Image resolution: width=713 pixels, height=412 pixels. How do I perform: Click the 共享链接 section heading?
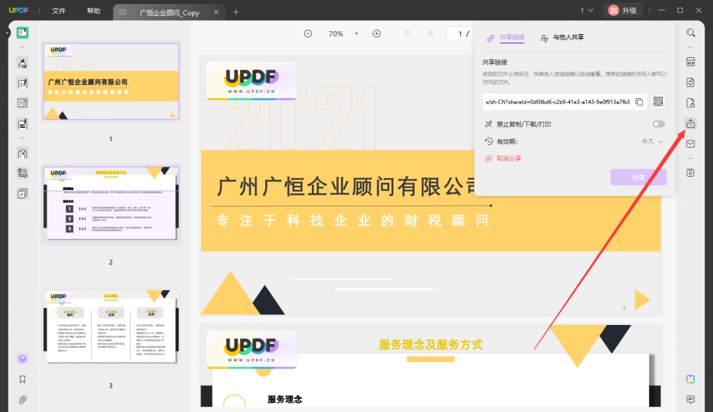point(495,63)
